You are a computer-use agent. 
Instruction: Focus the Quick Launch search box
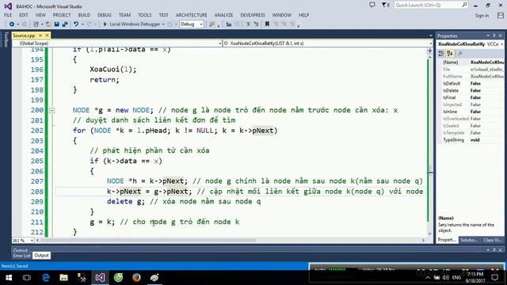(x=431, y=6)
